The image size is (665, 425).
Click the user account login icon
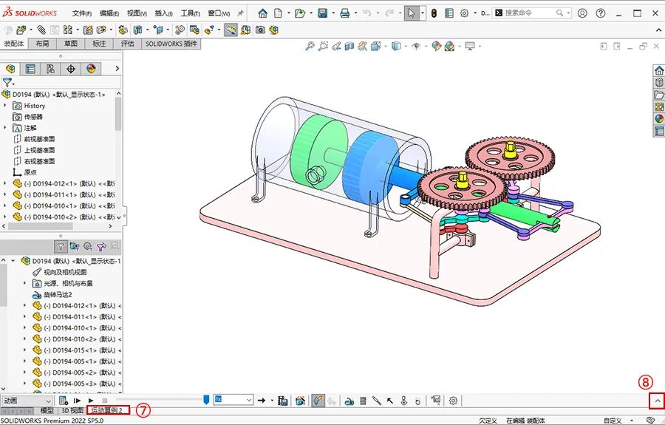[x=582, y=13]
